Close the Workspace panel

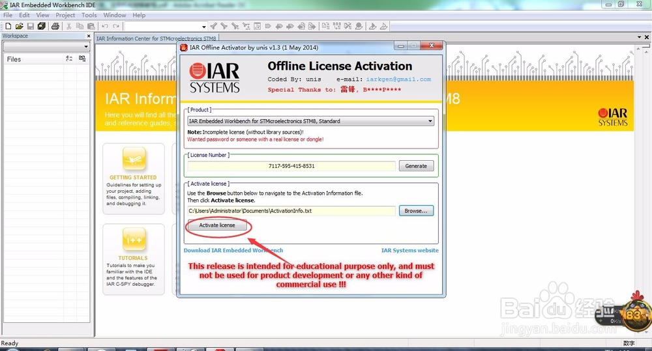pos(89,36)
